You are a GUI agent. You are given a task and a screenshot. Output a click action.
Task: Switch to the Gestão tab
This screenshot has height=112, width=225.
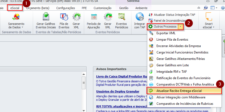point(124,8)
